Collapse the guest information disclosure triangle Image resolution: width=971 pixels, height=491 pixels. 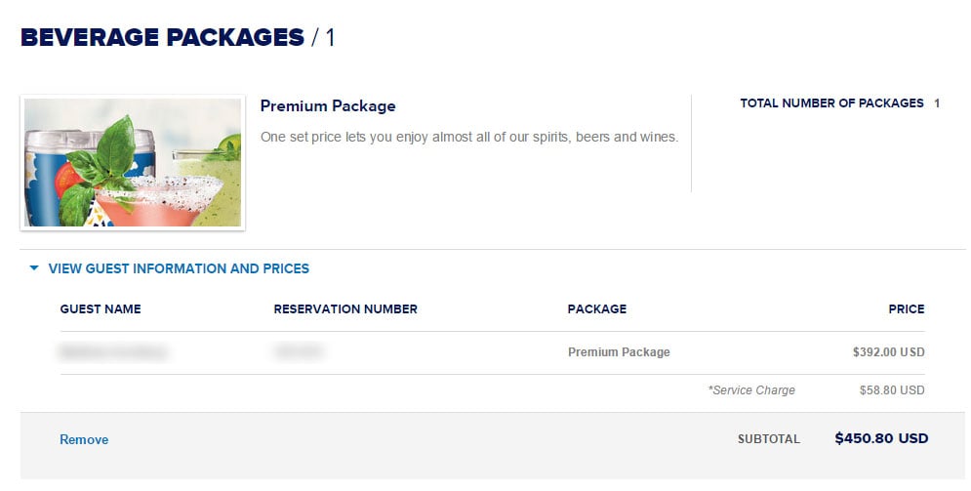pos(34,268)
